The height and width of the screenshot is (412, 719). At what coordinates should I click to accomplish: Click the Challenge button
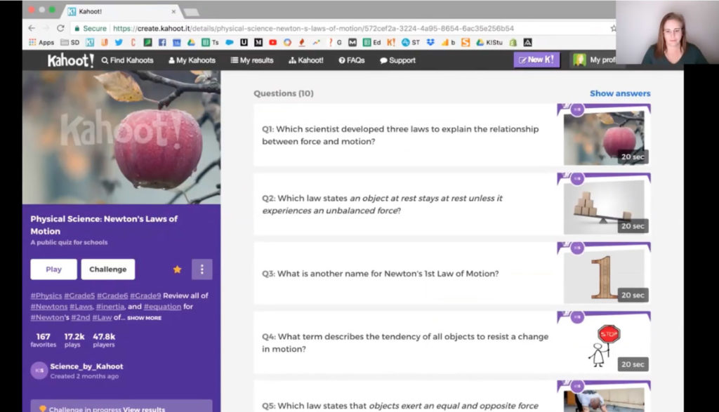pos(107,269)
